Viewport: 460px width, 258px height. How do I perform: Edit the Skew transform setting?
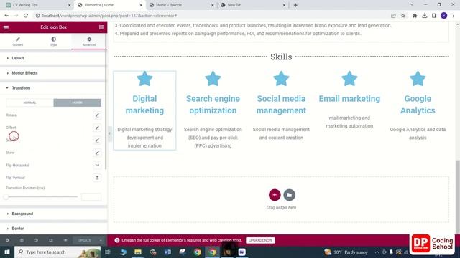[97, 153]
